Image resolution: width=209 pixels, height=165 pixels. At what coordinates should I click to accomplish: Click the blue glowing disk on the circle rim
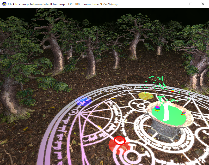tap(84, 101)
